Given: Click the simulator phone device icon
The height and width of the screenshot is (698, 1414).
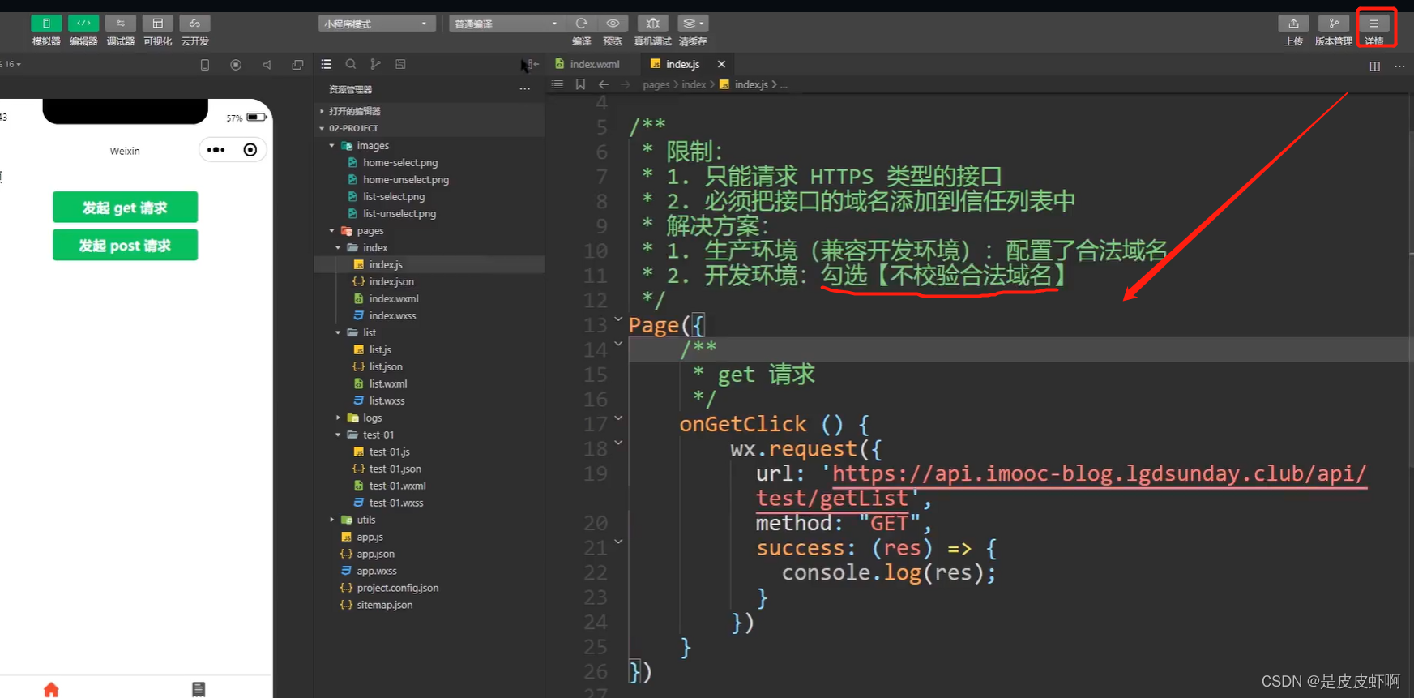Looking at the screenshot, I should (x=205, y=65).
